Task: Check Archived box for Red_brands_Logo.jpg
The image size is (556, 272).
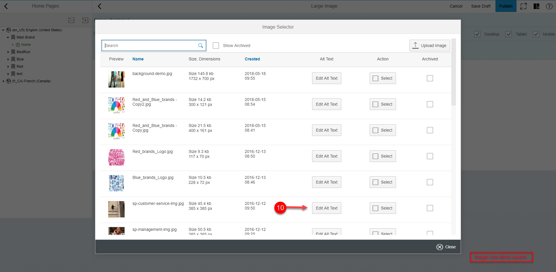Action: click(430, 156)
